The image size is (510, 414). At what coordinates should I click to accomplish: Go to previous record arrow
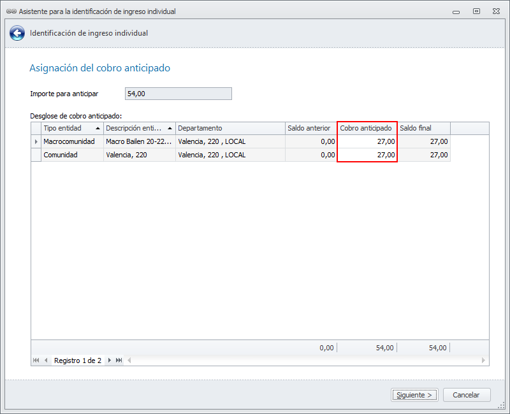(46, 360)
